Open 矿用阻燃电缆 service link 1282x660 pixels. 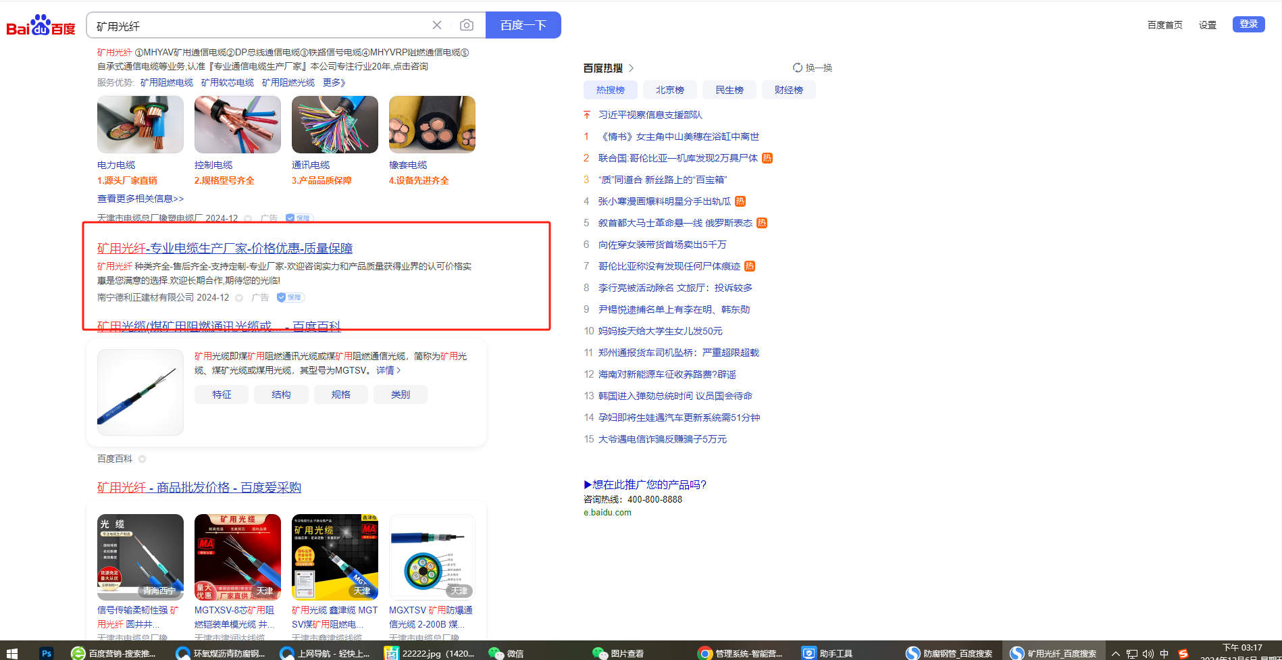pyautogui.click(x=167, y=82)
